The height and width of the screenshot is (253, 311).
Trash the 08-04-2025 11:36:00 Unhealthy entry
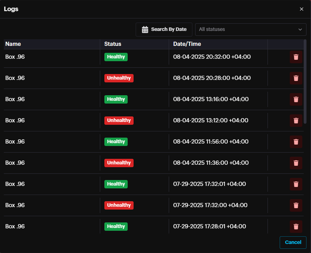(296, 163)
